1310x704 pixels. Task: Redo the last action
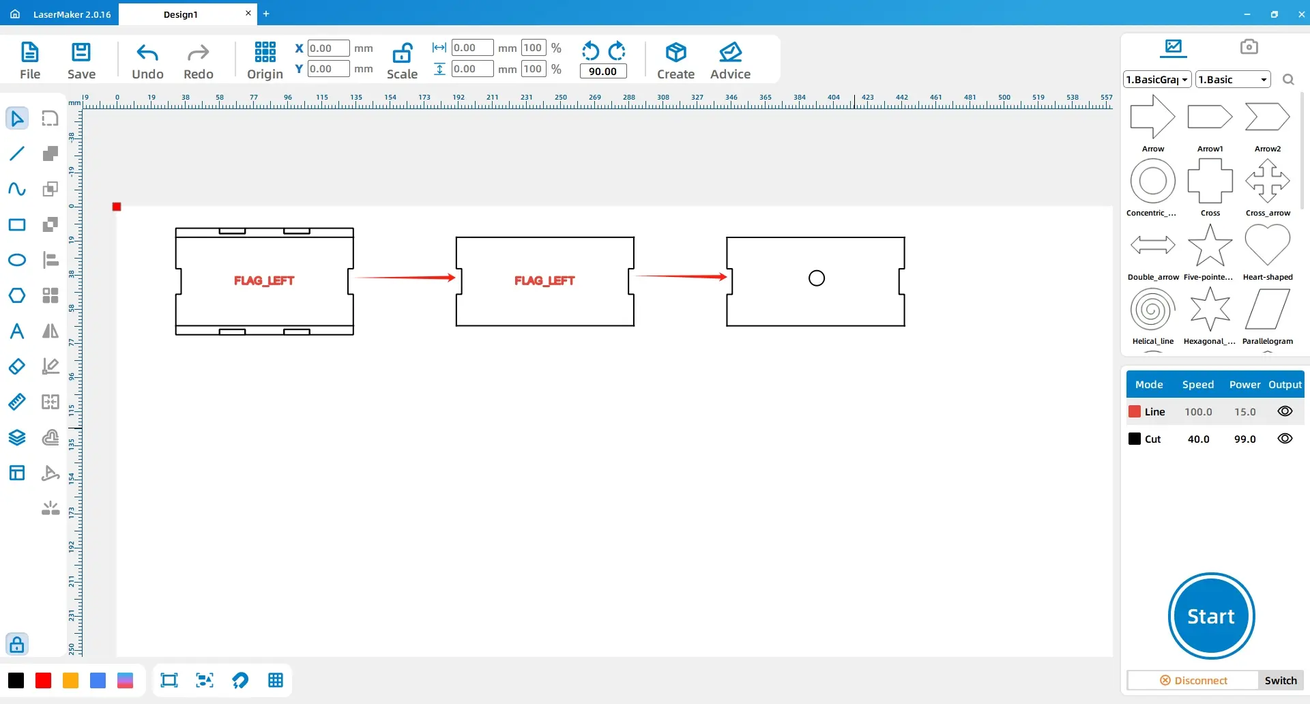point(199,53)
